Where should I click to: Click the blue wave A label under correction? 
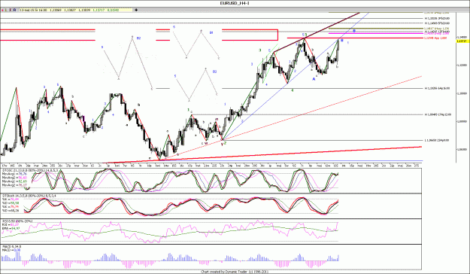click(x=314, y=79)
